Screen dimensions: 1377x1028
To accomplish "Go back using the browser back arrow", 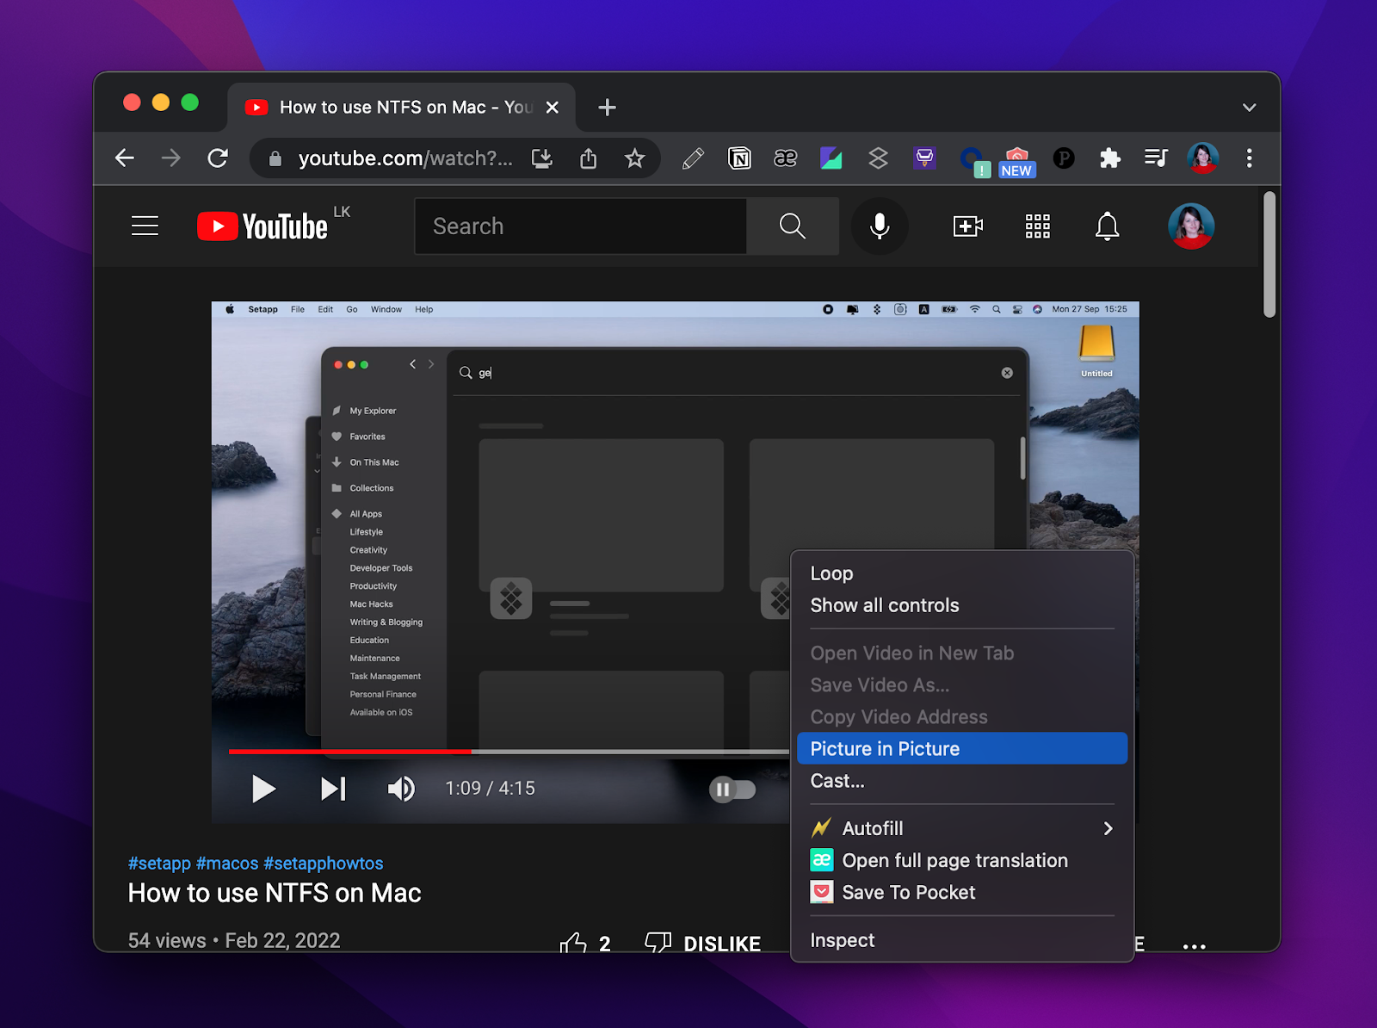I will [125, 158].
